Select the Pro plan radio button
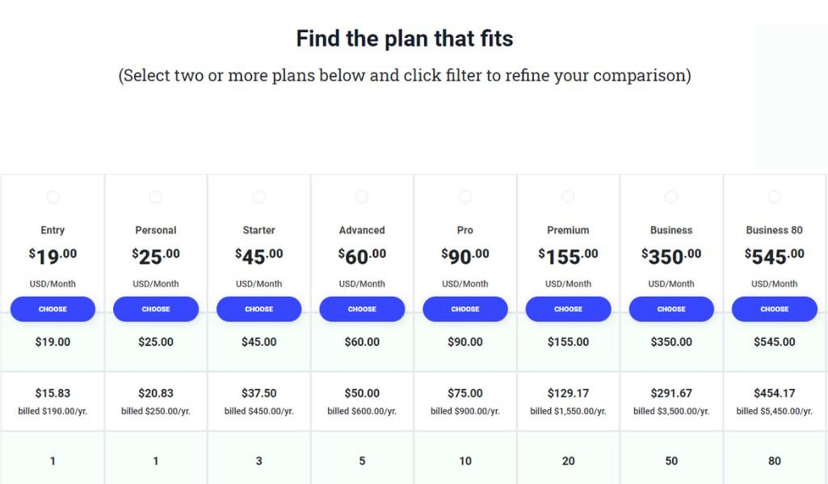This screenshot has width=828, height=484. tap(465, 197)
